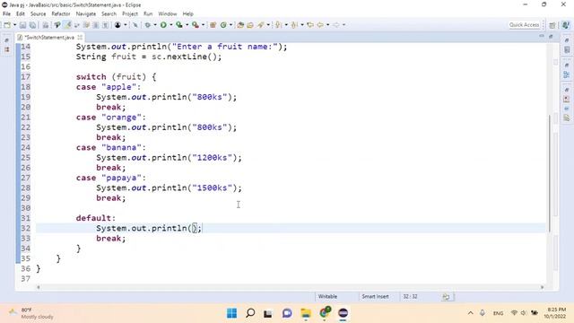
Task: Open the Project menu
Action: pos(130,14)
